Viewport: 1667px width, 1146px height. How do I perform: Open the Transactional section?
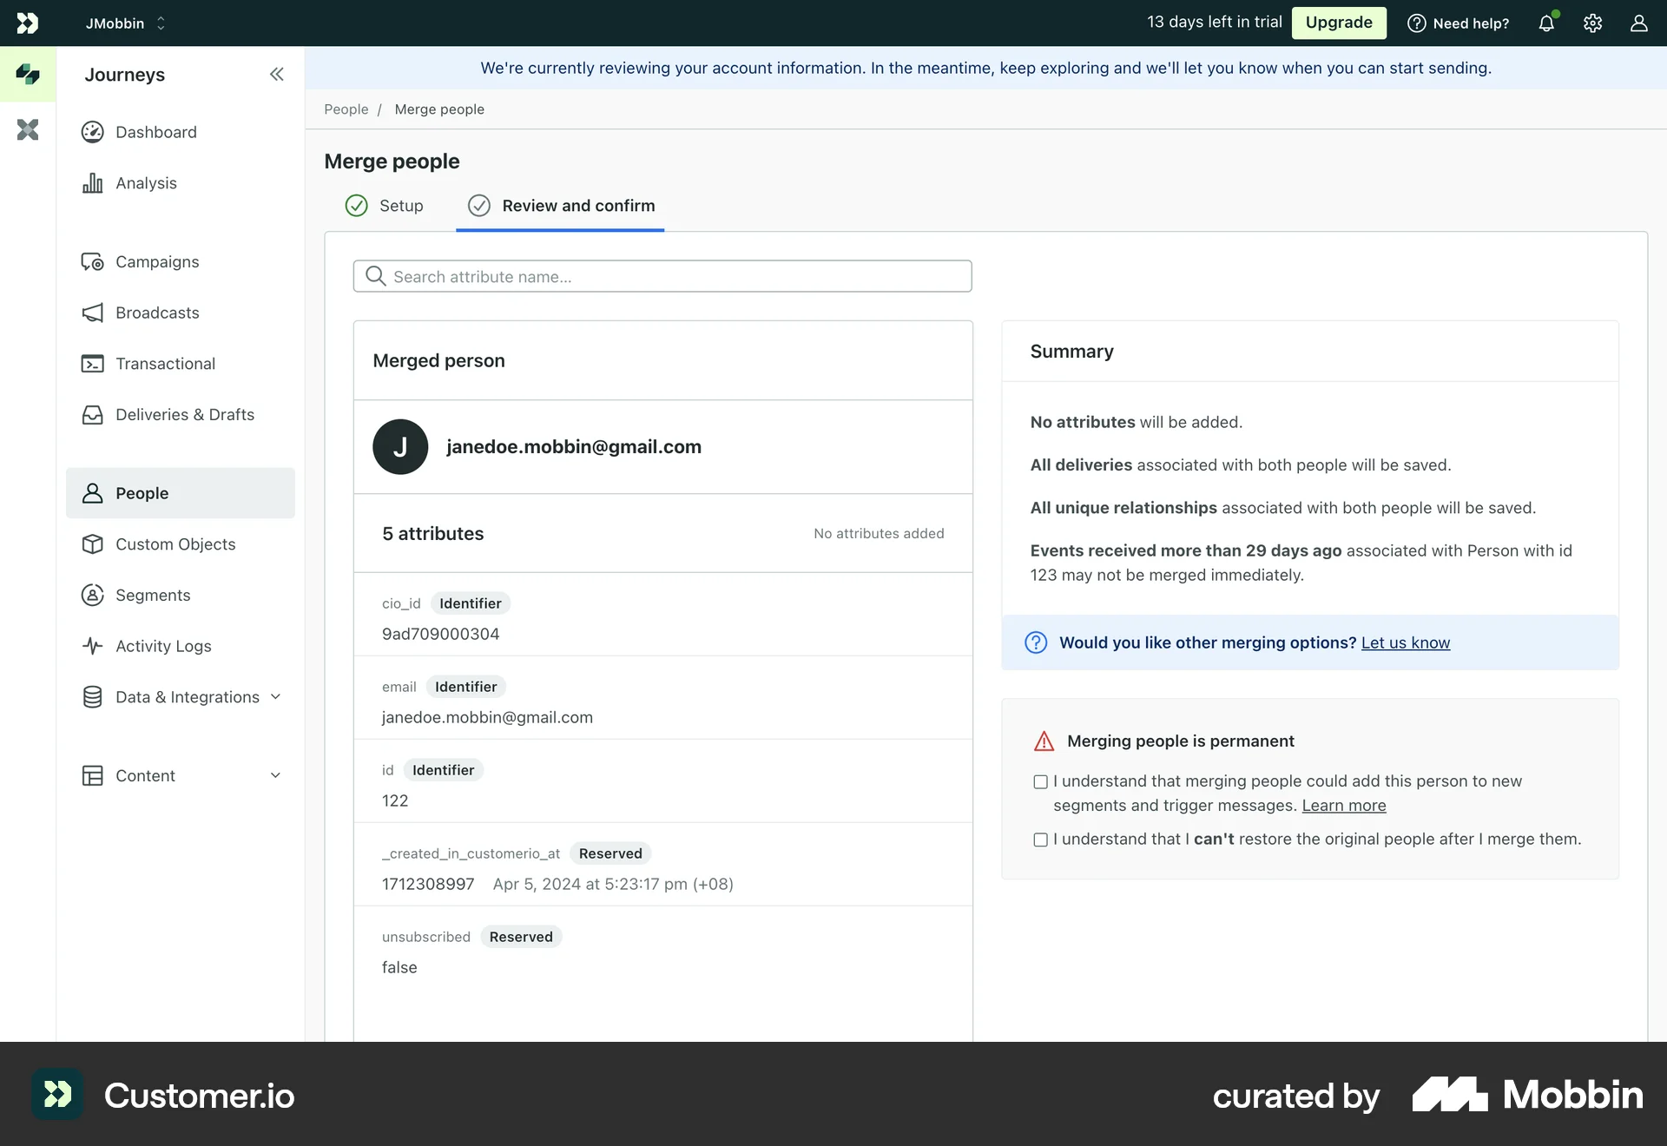click(x=165, y=363)
